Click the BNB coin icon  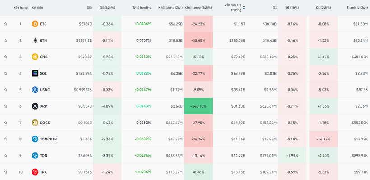pos(35,57)
